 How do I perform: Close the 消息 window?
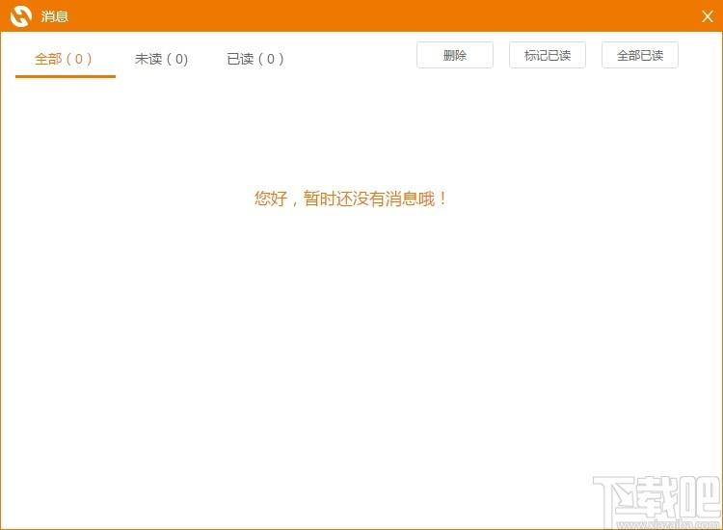pyautogui.click(x=708, y=16)
